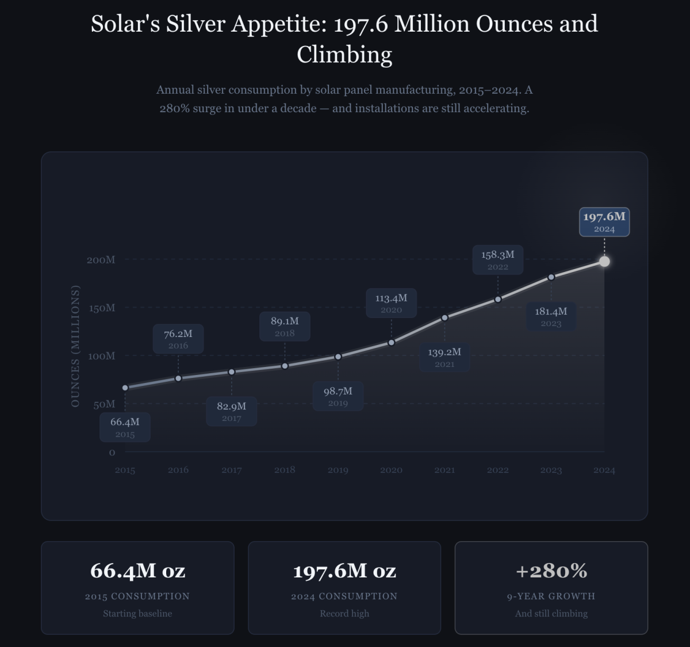Click the chart title heading

click(x=344, y=39)
